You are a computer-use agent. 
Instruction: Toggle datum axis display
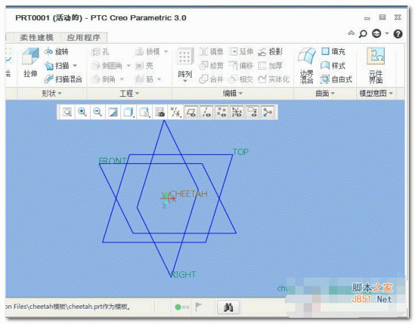coord(206,112)
